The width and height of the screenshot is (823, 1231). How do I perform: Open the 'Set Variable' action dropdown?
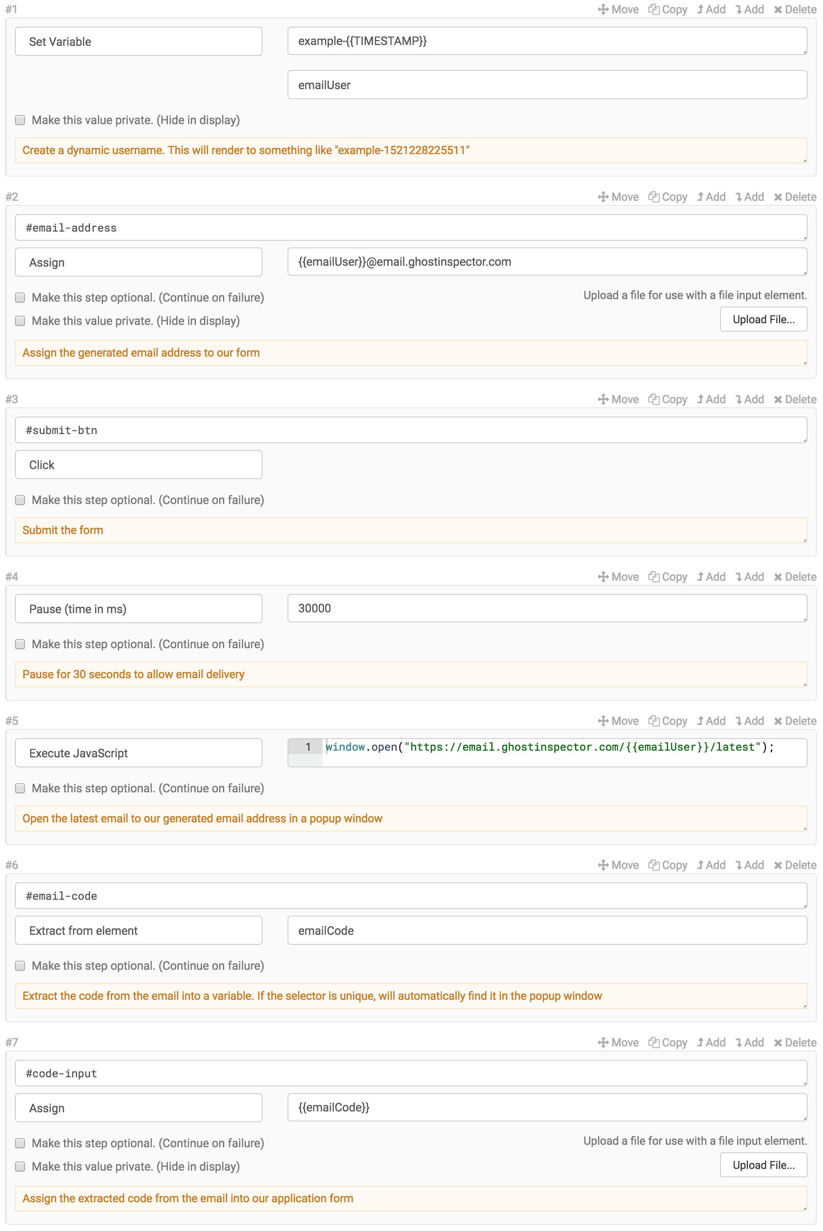click(x=138, y=41)
